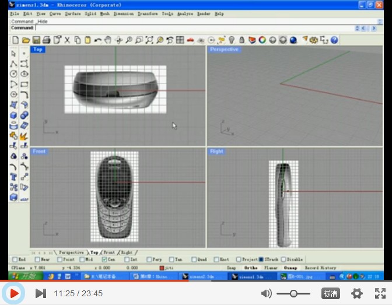Toggle the Near osnap checkbox

37,260
